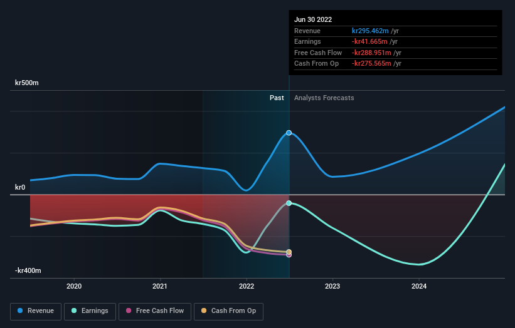Toggle the Cash From Op legend button
The image size is (515, 328).
(228, 311)
